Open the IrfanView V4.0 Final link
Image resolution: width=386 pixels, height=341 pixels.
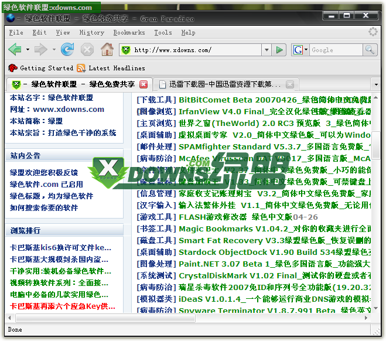click(x=275, y=111)
